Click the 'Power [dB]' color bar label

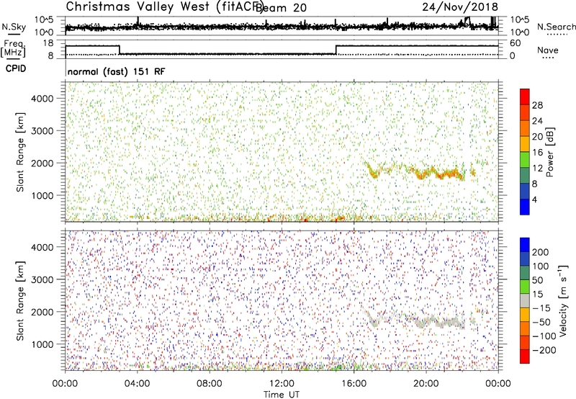click(549, 152)
